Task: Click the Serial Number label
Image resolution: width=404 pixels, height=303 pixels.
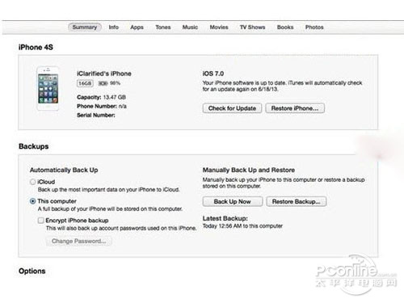Action: (x=96, y=116)
